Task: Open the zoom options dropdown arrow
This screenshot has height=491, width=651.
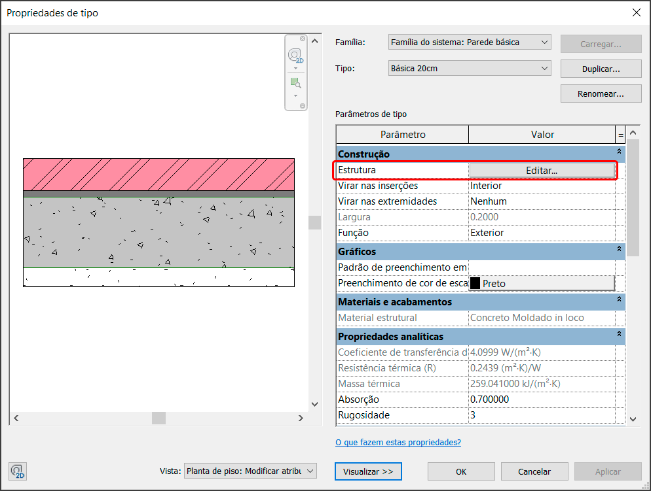Action: tap(295, 95)
